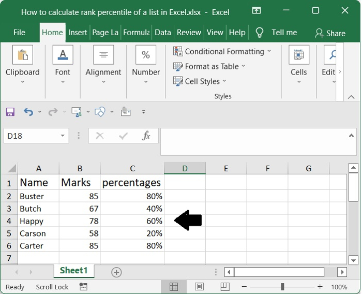The width and height of the screenshot is (362, 294).
Task: Click the macro recording icon in status bar
Action: (83, 287)
